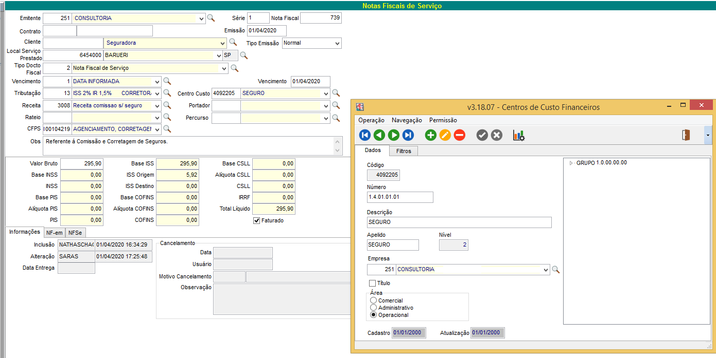Screen dimensions: 716x358
Task: Enable the Título checkbox
Action: 372,283
